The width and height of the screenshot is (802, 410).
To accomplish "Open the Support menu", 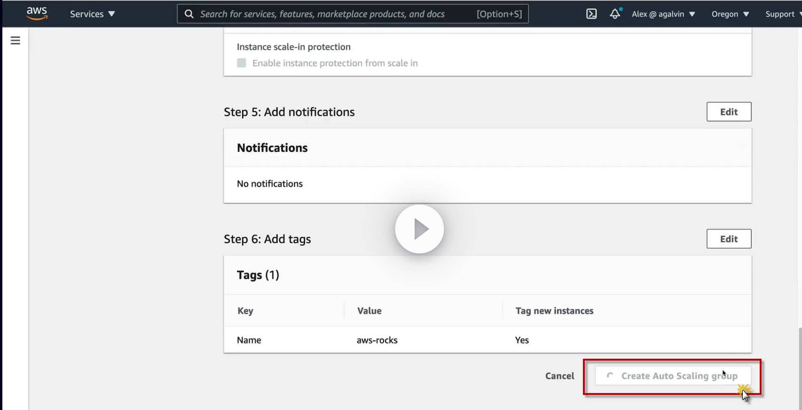I will pyautogui.click(x=782, y=14).
